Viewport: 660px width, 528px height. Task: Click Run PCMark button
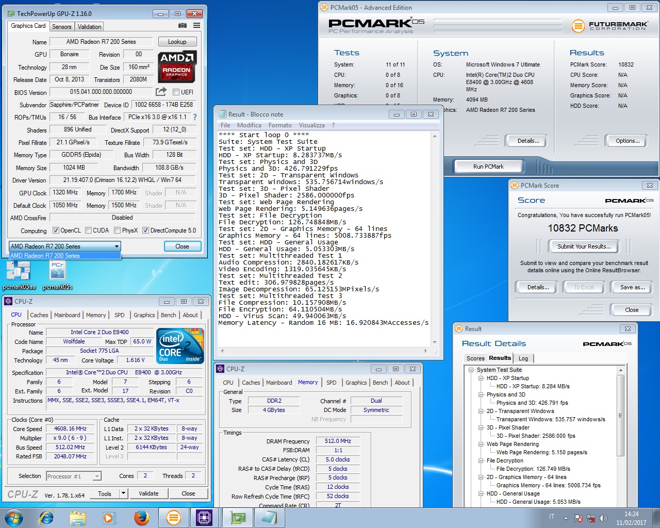click(x=488, y=167)
